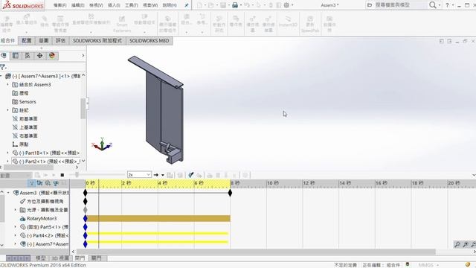Open the Animation Wizard icon
The width and height of the screenshot is (476, 268).
pyautogui.click(x=180, y=175)
